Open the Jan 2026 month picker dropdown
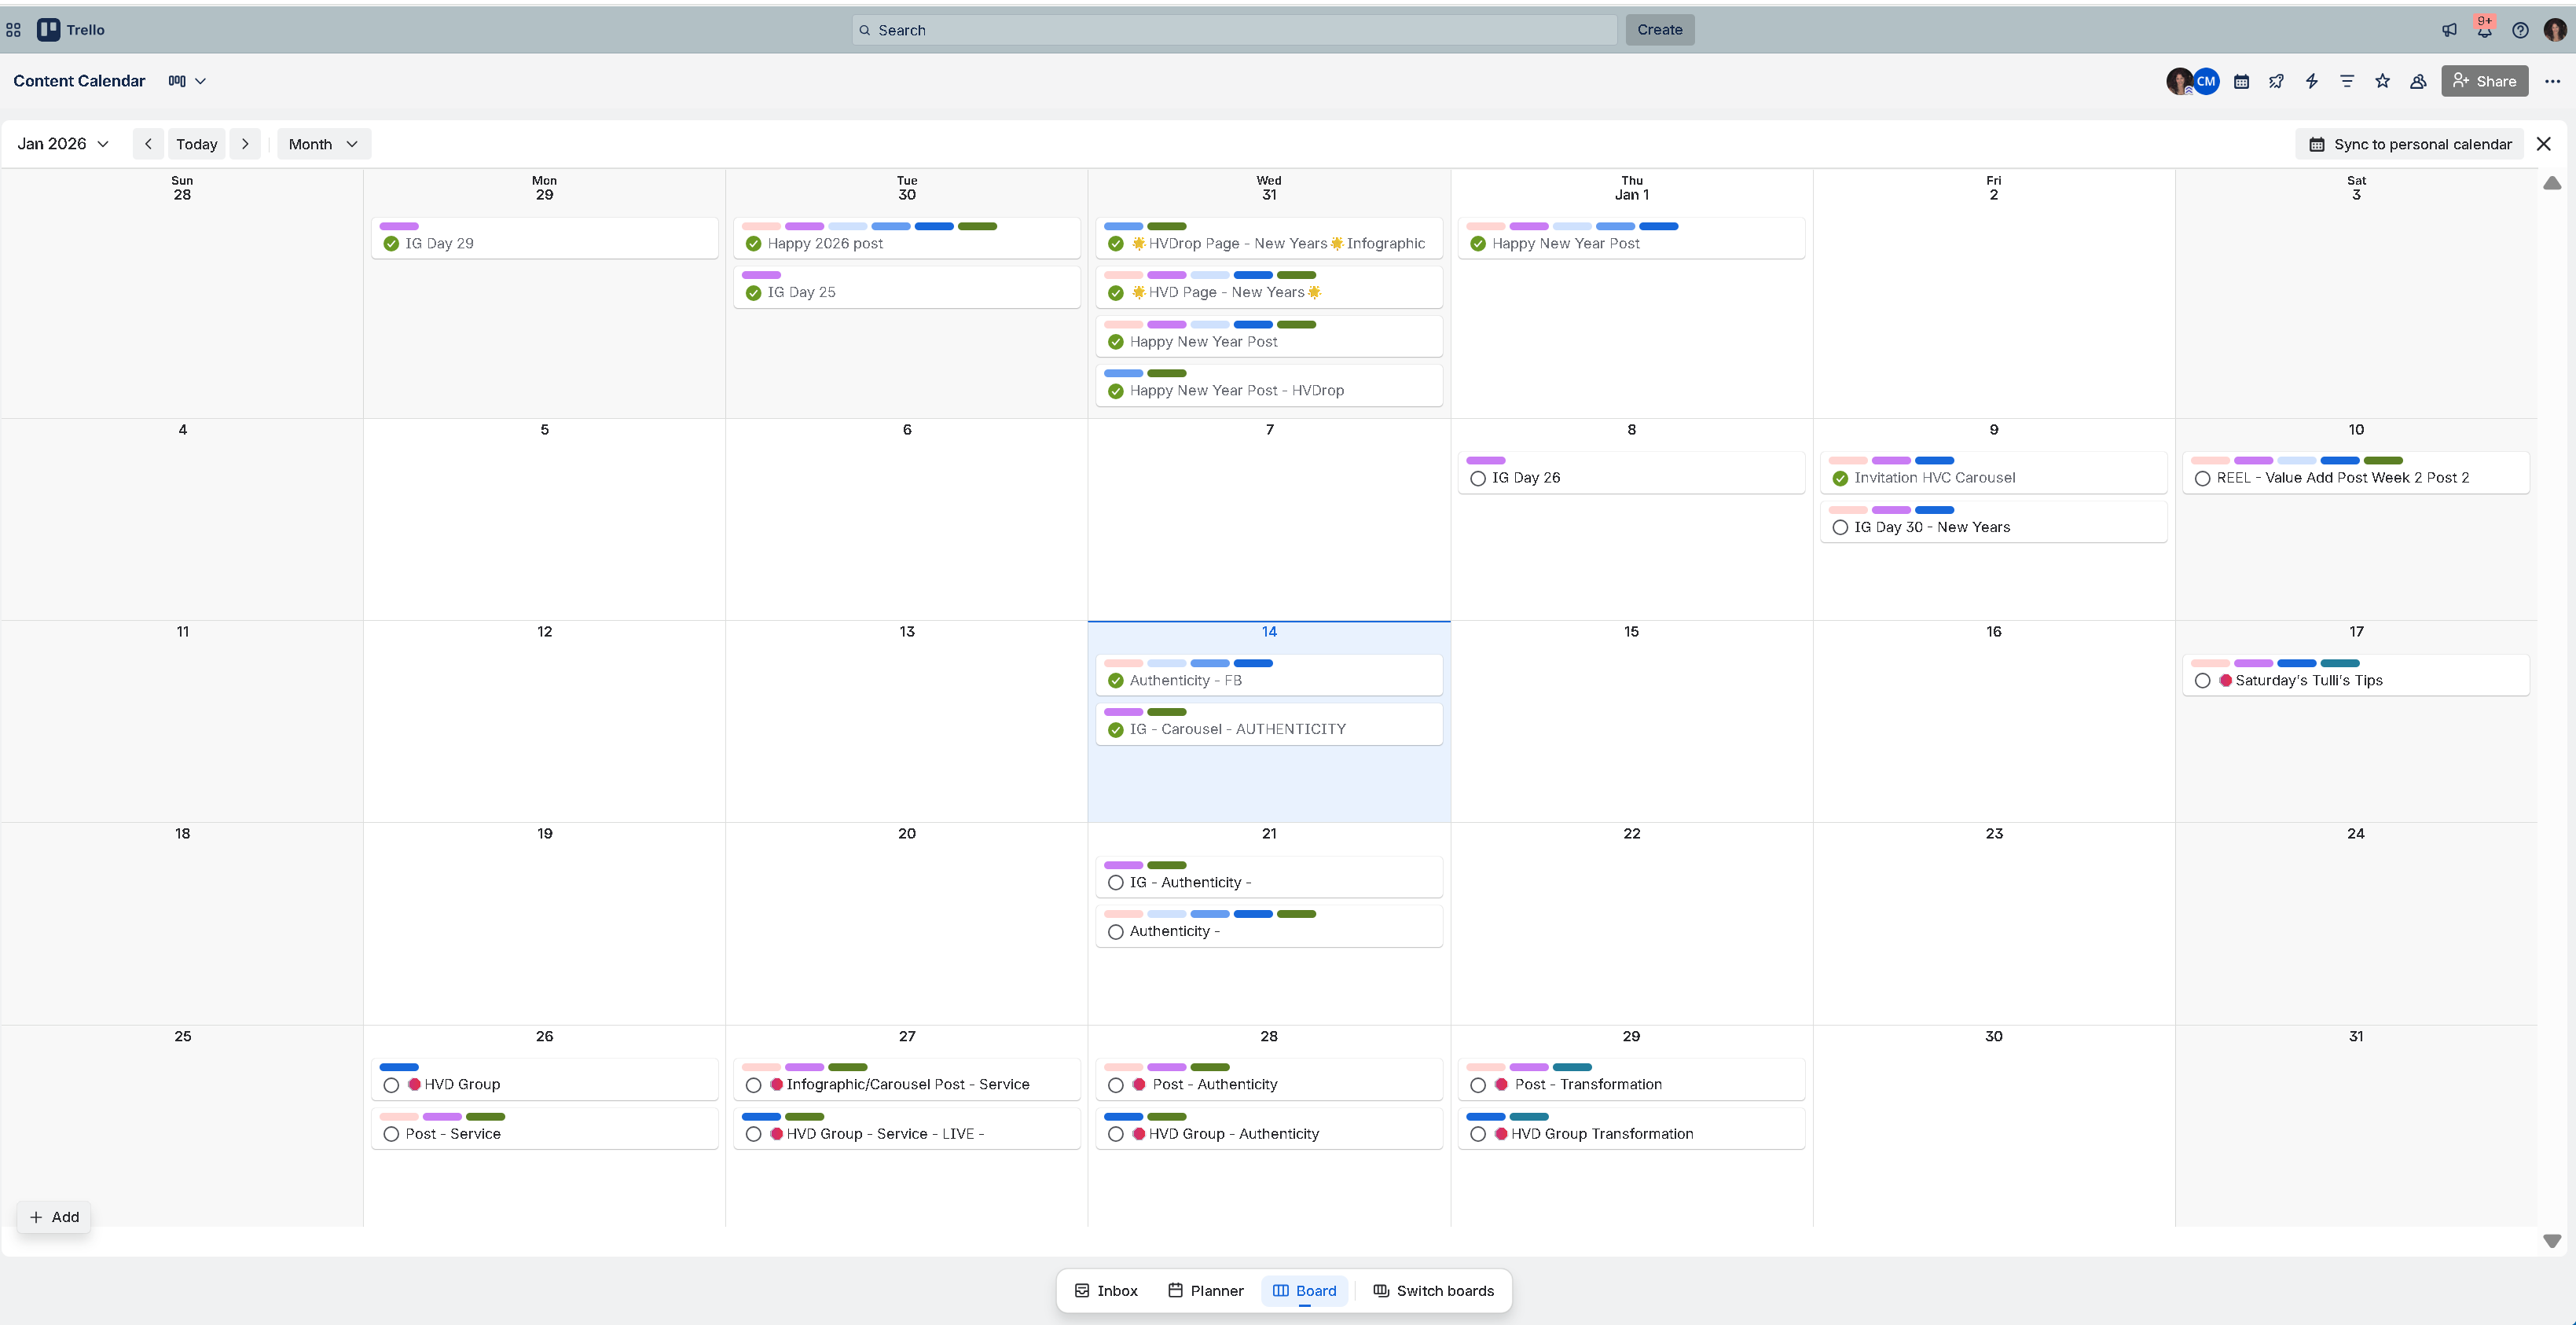The image size is (2576, 1325). pos(62,143)
